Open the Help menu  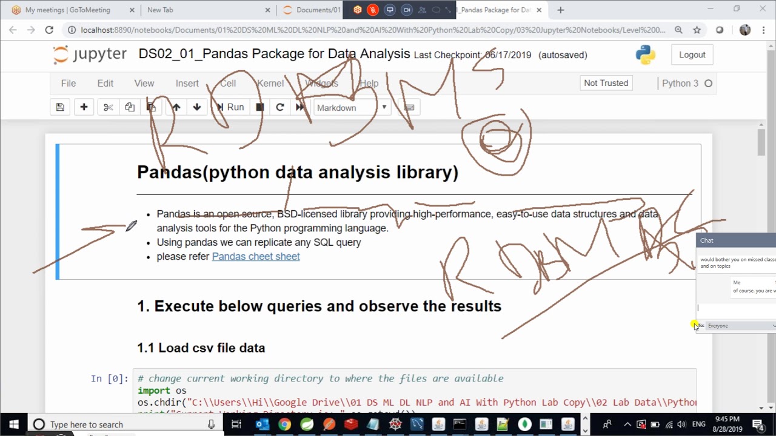click(369, 84)
